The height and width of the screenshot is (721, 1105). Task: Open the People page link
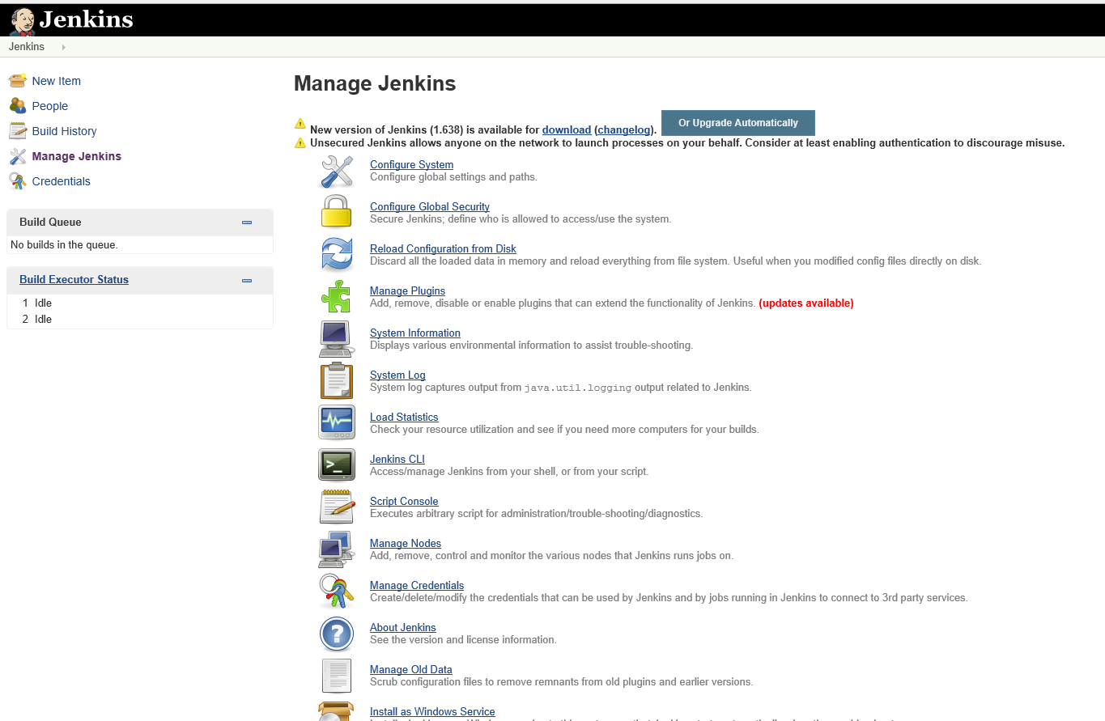click(x=50, y=106)
